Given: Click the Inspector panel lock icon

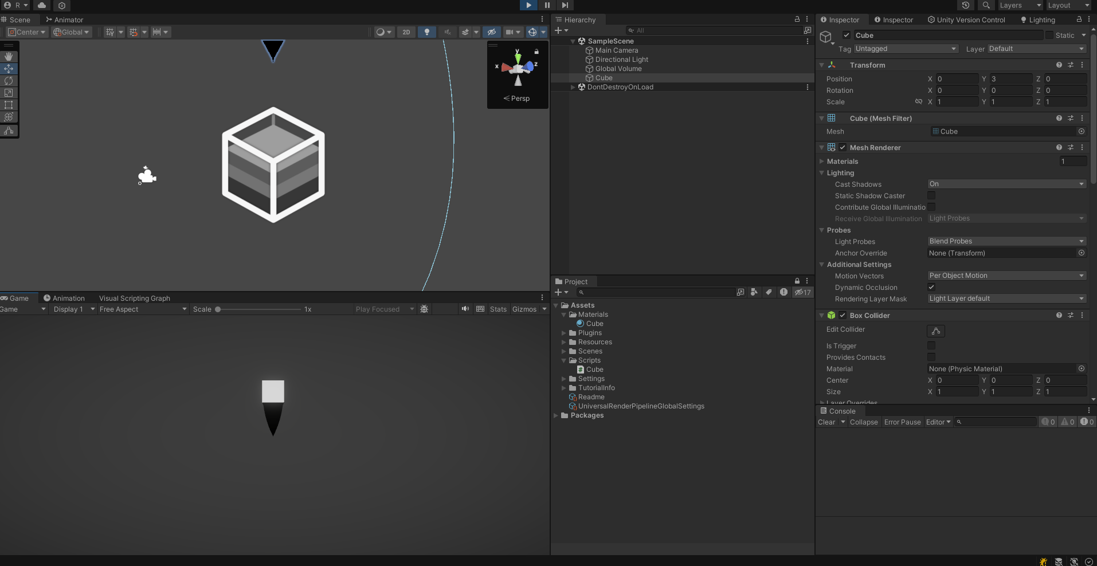Looking at the screenshot, I should tap(1079, 19).
